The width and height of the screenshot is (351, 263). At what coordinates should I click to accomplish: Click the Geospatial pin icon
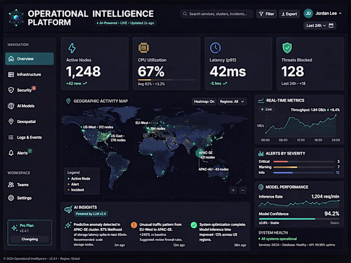coord(11,121)
